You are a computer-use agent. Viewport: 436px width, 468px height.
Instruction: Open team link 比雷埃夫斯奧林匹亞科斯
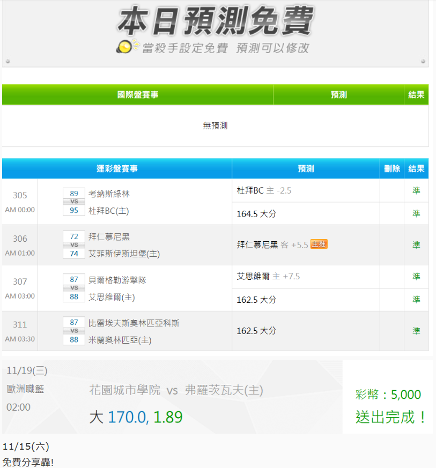(x=134, y=323)
